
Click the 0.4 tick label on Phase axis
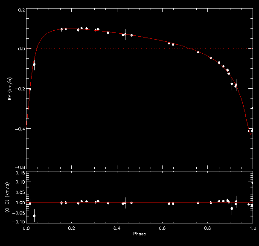[117, 229]
